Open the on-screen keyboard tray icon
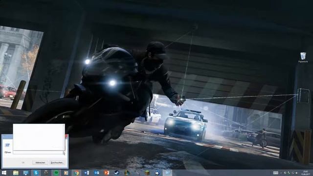The width and height of the screenshot is (313, 176). coord(276,173)
